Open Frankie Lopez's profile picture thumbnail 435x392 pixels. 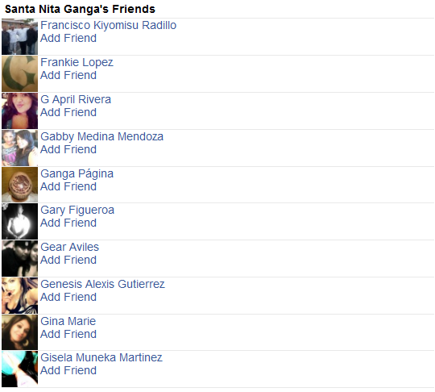point(19,73)
